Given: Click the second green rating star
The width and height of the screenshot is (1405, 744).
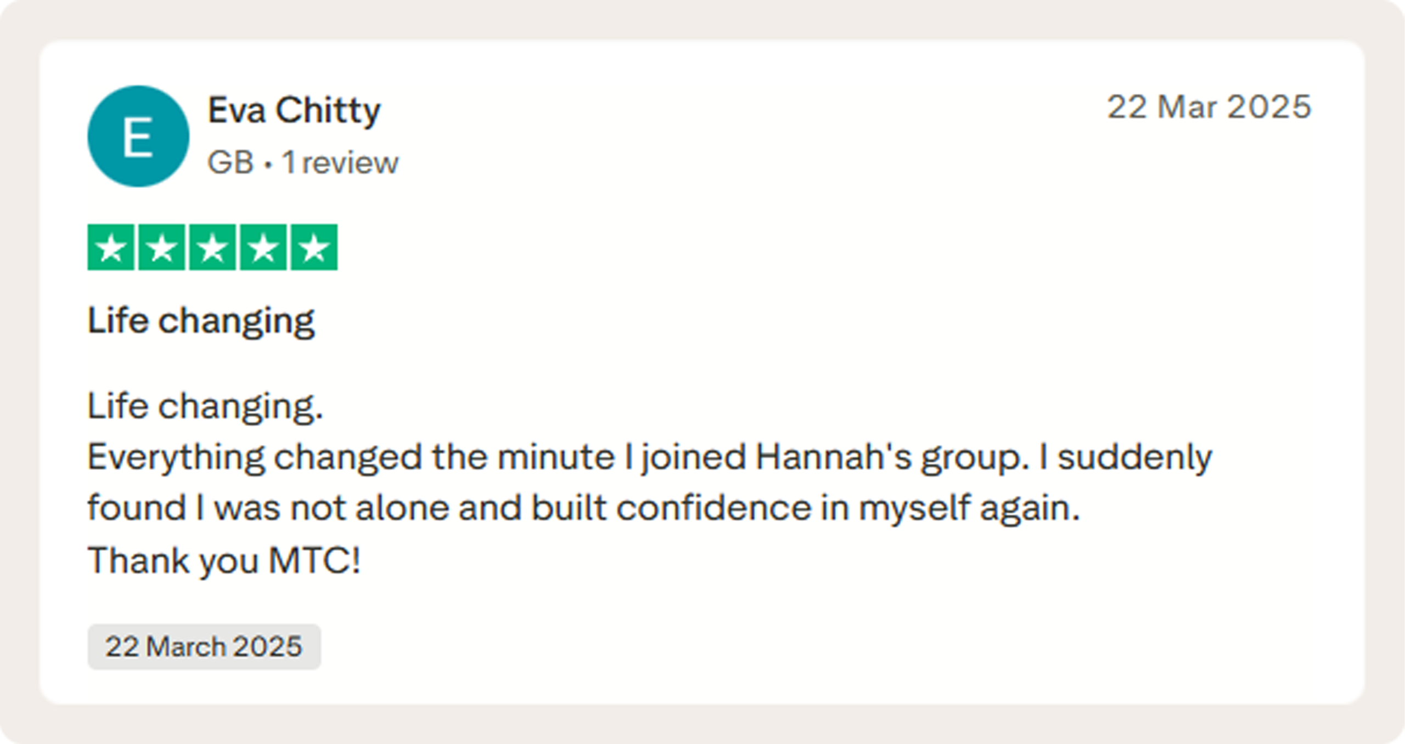Looking at the screenshot, I should point(162,247).
